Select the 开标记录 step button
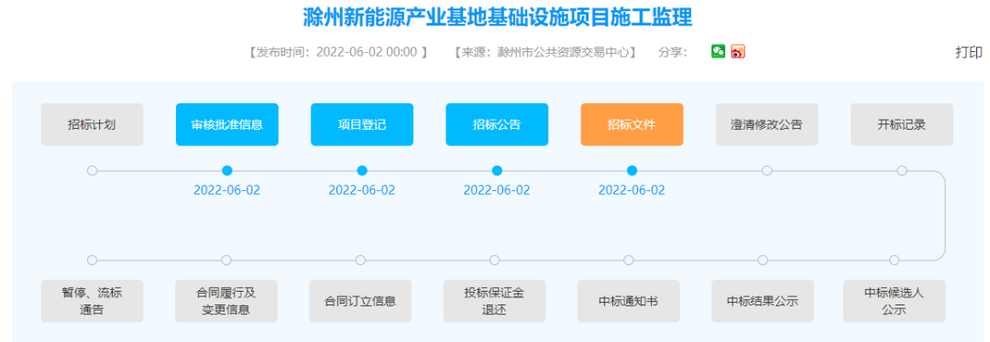 pos(902,124)
